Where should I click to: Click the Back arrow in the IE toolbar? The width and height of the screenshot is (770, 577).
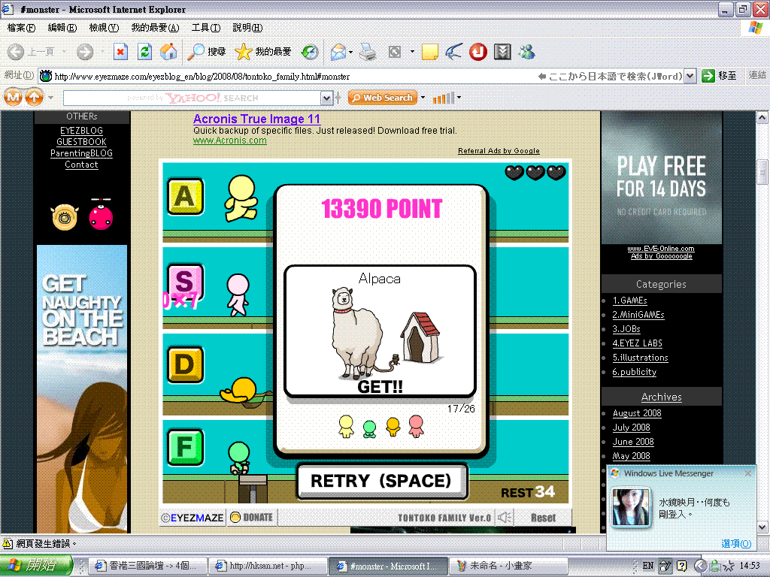tap(16, 52)
